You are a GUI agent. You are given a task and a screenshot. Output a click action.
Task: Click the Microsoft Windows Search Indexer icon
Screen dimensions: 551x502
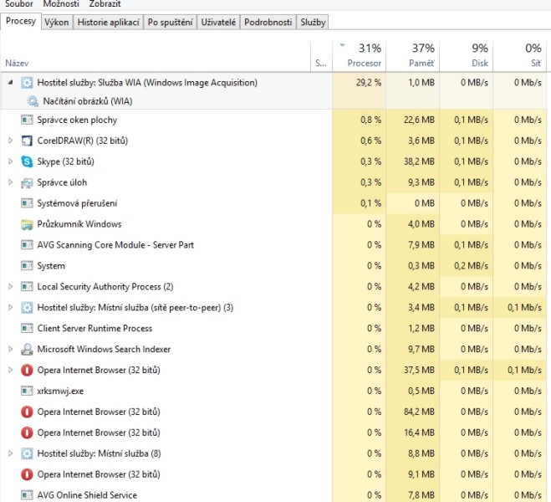(x=27, y=349)
